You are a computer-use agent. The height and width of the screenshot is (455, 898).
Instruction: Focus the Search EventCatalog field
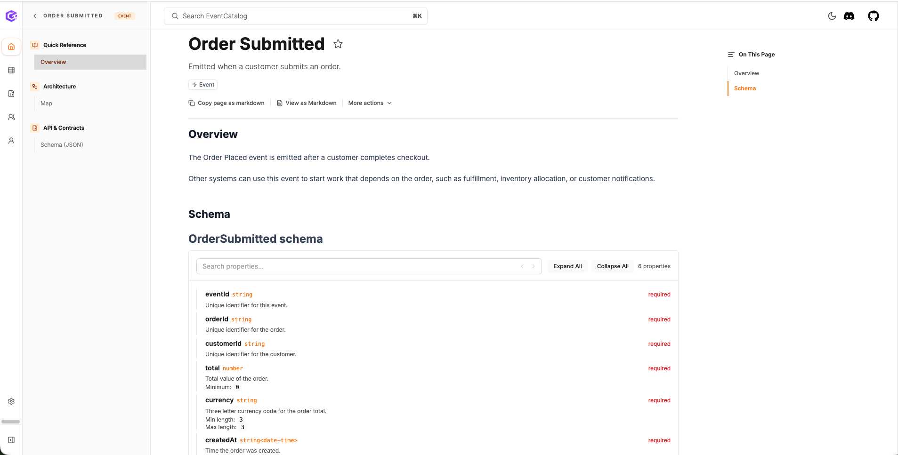[296, 16]
